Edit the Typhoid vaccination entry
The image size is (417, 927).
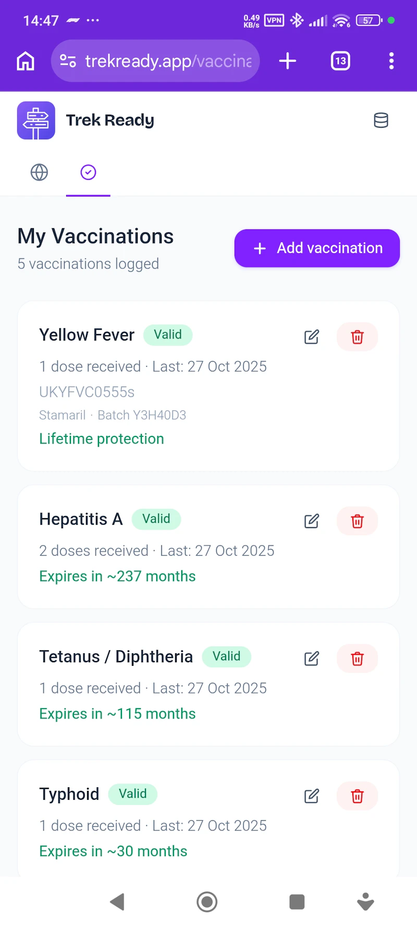[311, 796]
